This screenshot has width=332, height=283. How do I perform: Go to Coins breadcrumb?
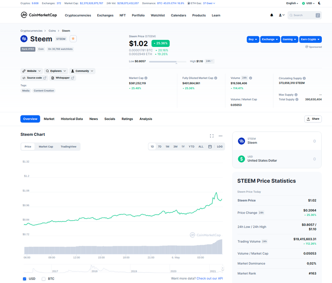click(x=52, y=31)
